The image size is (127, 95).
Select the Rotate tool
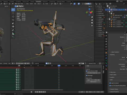[13, 20]
